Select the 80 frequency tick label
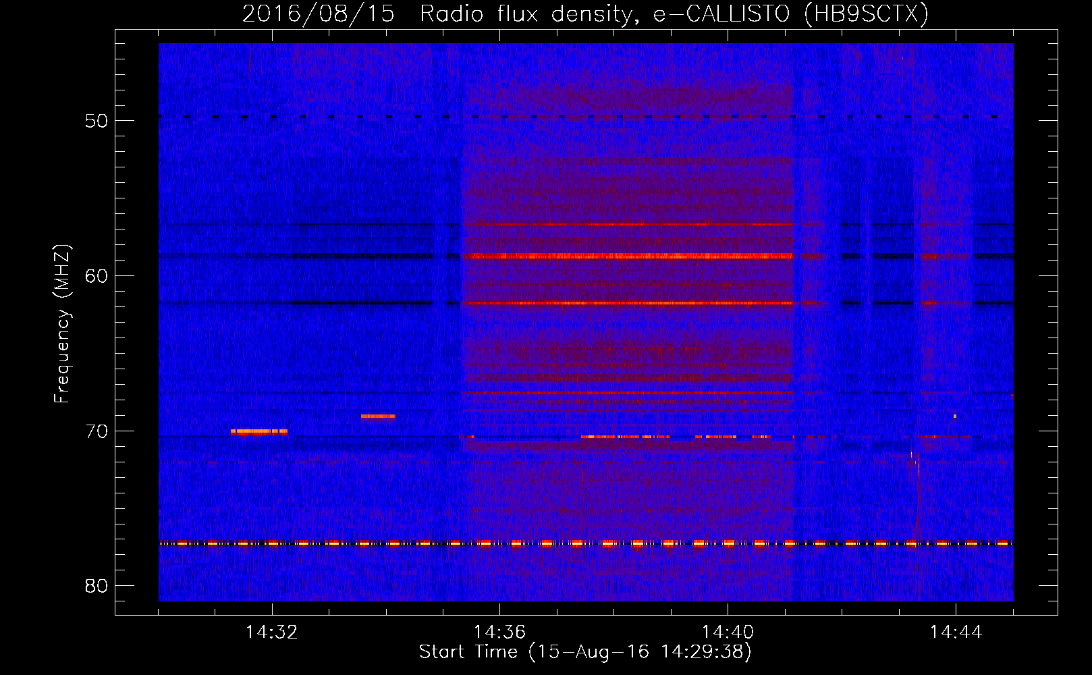The width and height of the screenshot is (1092, 675). [97, 586]
